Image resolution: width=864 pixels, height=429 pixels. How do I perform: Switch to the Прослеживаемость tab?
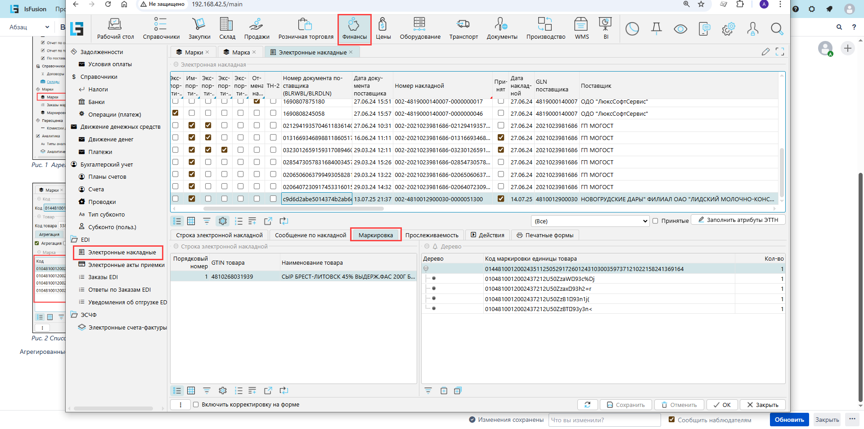click(x=432, y=235)
